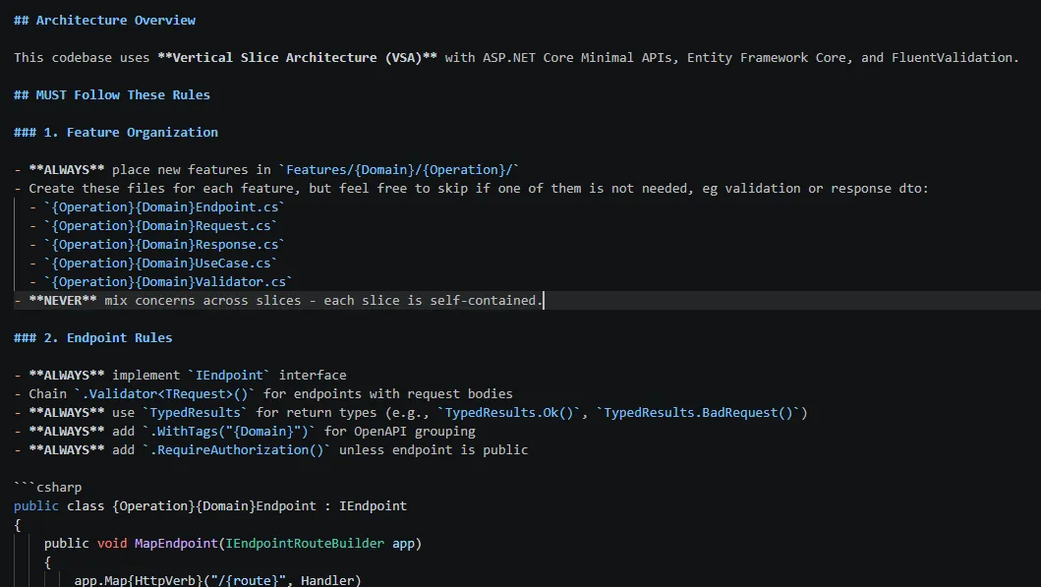
Task: Click the `.WithTags("{Domain}")` code span
Action: coord(229,431)
